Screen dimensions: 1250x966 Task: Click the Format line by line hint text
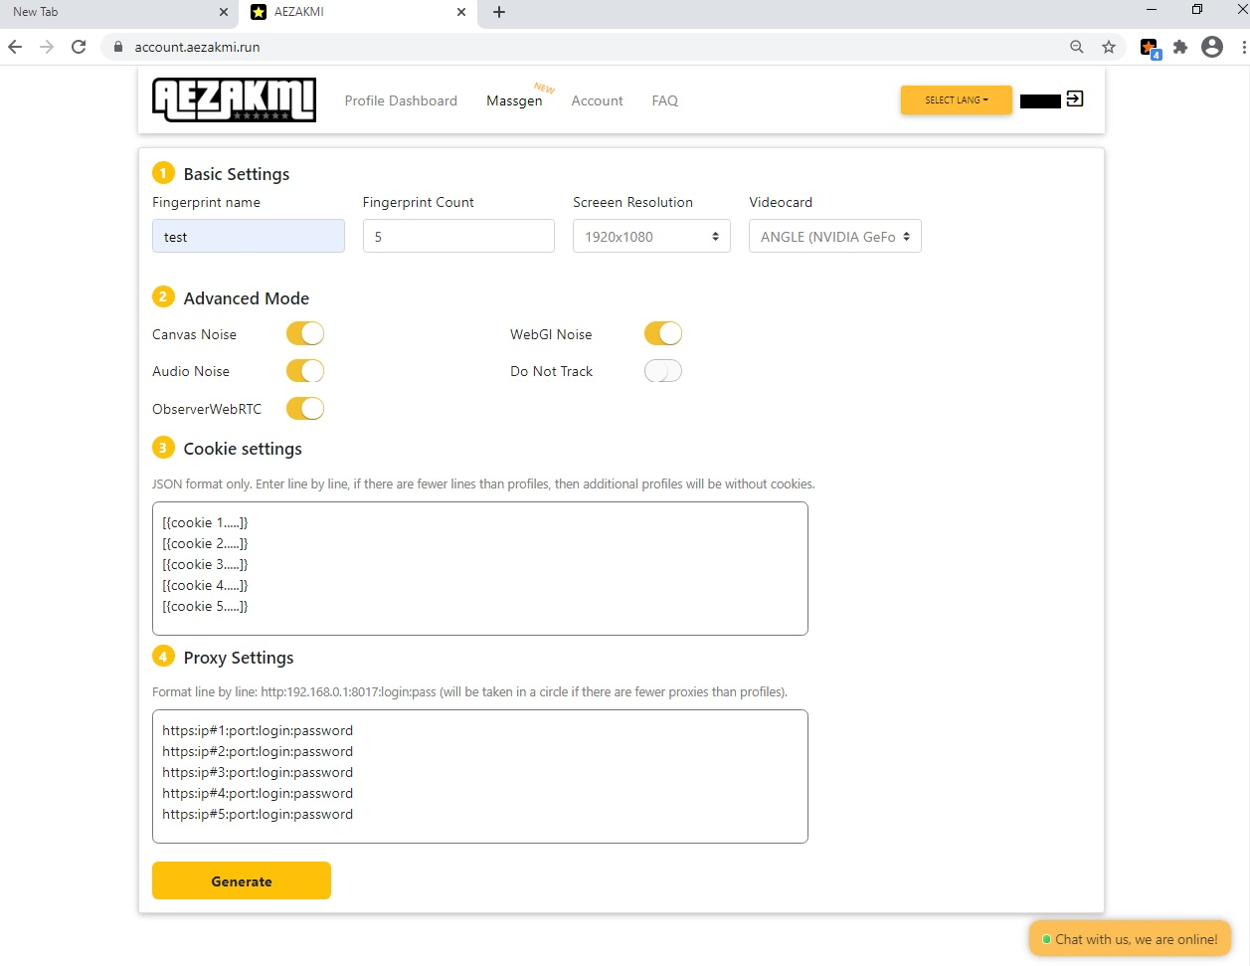[x=469, y=692]
